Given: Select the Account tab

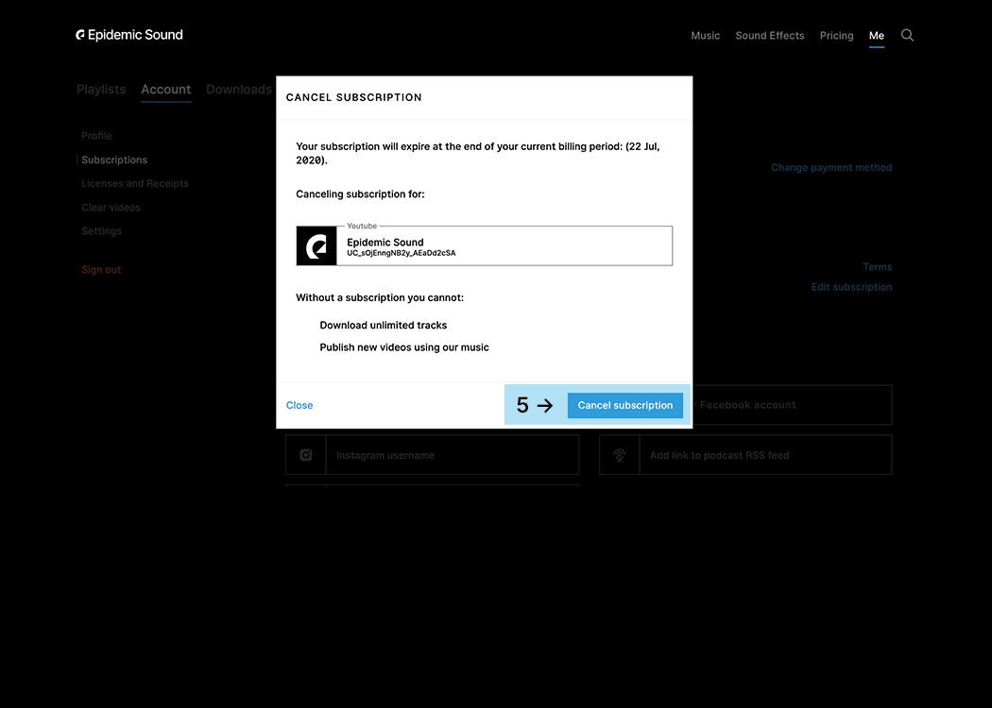Looking at the screenshot, I should point(166,90).
